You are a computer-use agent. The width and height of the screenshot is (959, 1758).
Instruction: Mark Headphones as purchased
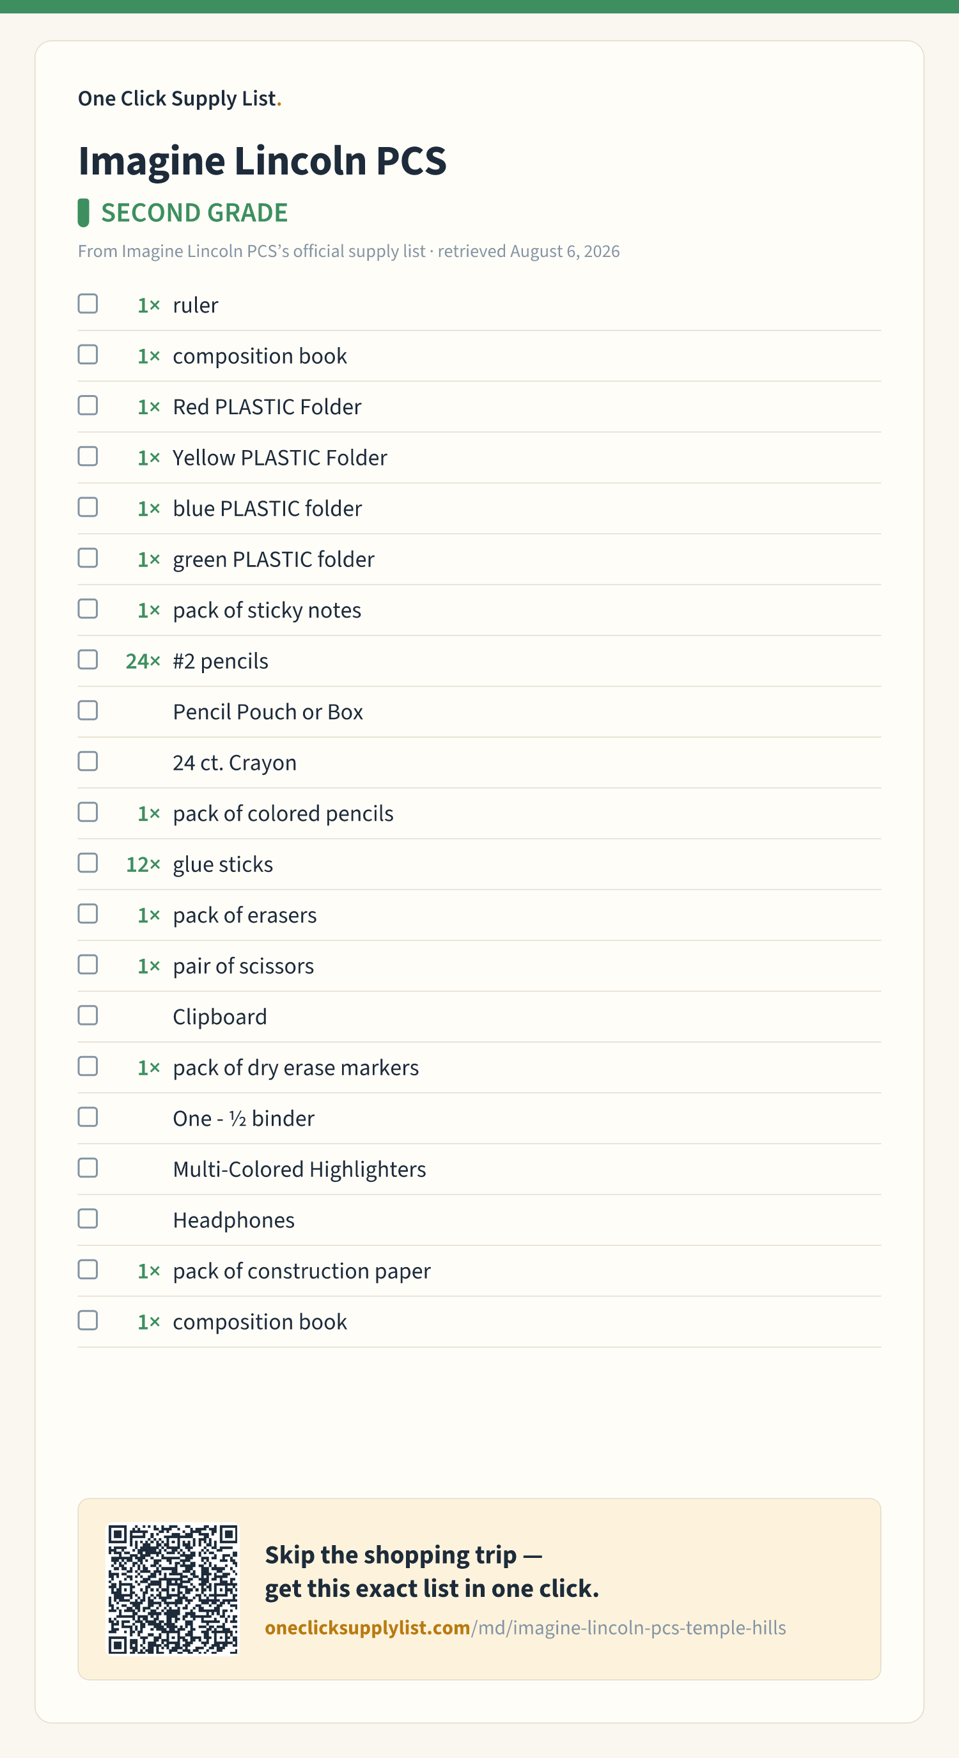(88, 1219)
